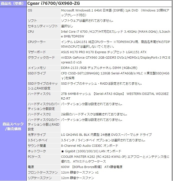
Task: Select ハードディスク2のパーティション分割とRAID設定 label
Action: (x=44, y=124)
